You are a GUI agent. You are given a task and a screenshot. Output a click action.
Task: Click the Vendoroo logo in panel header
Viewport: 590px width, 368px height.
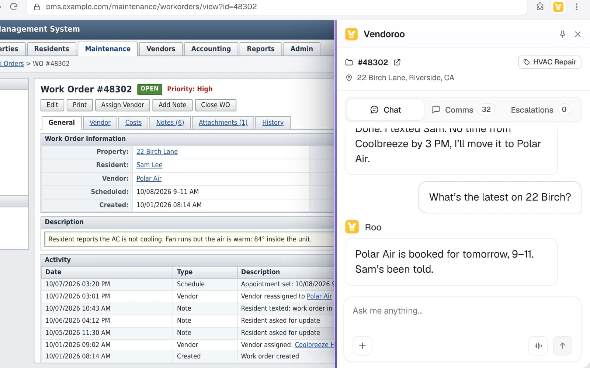click(351, 34)
